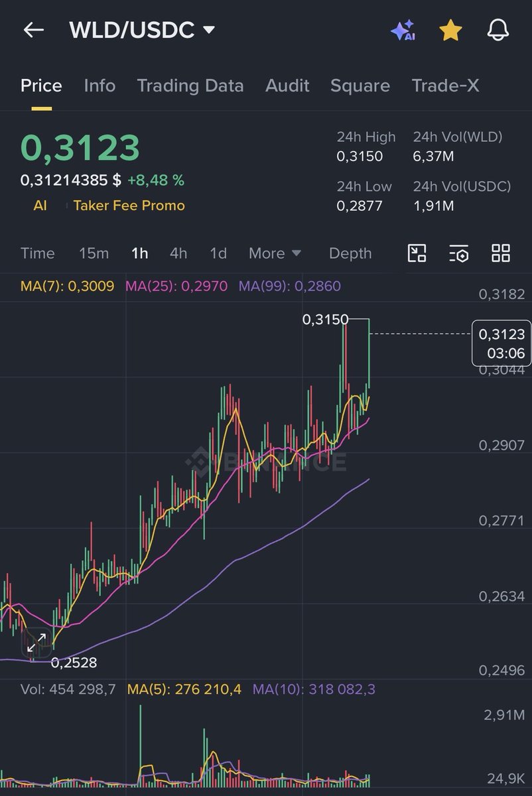Viewport: 532px width, 796px height.
Task: Open the Taker Fee Promo link
Action: pos(129,206)
